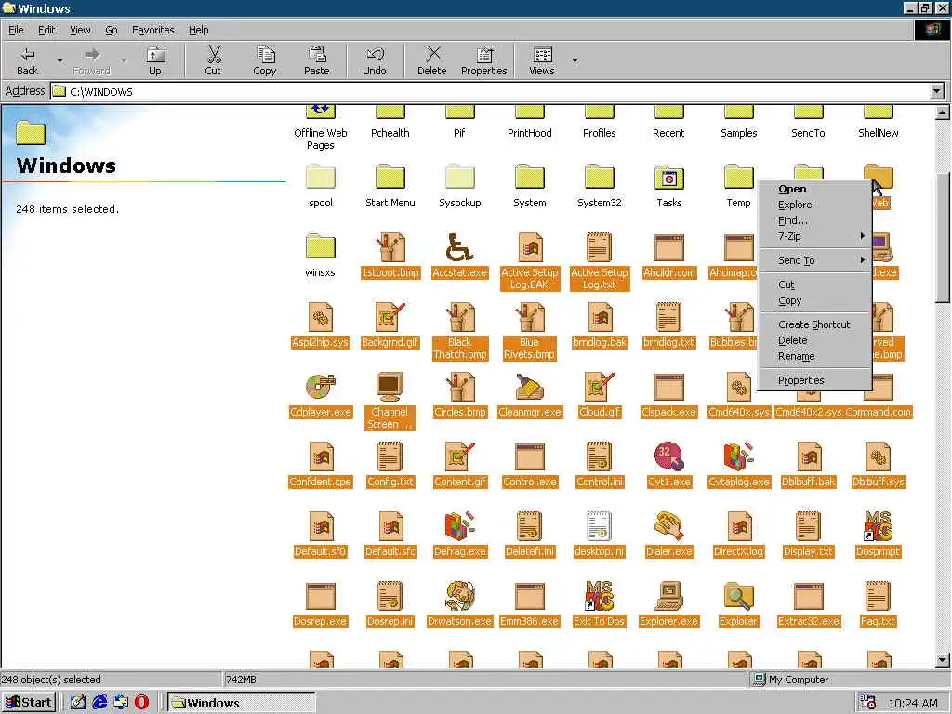Viewport: 952px width, 714px height.
Task: Click the Start button
Action: click(29, 703)
